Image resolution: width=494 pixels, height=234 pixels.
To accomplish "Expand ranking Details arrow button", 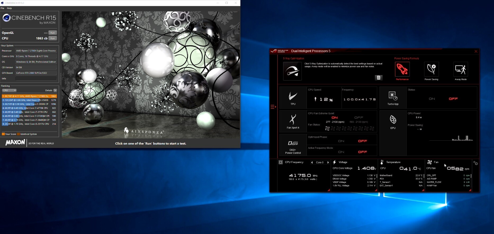I will coord(55,90).
